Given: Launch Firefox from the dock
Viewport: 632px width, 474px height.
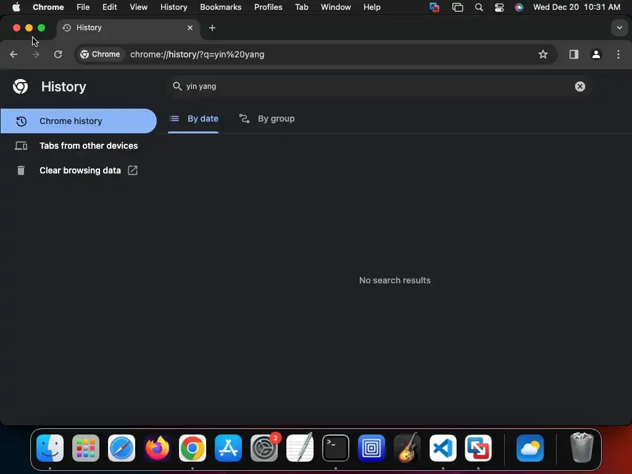Looking at the screenshot, I should click(x=157, y=448).
